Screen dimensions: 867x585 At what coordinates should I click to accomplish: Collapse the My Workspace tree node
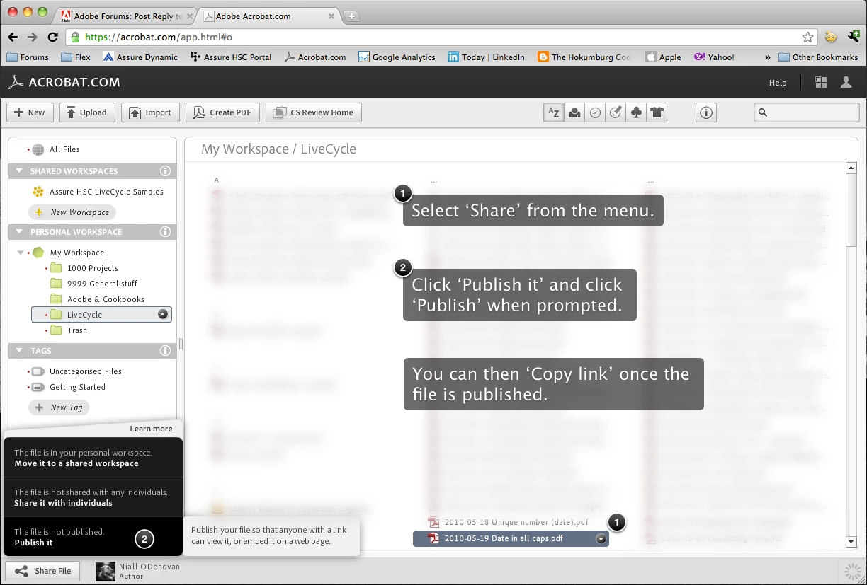pyautogui.click(x=21, y=253)
